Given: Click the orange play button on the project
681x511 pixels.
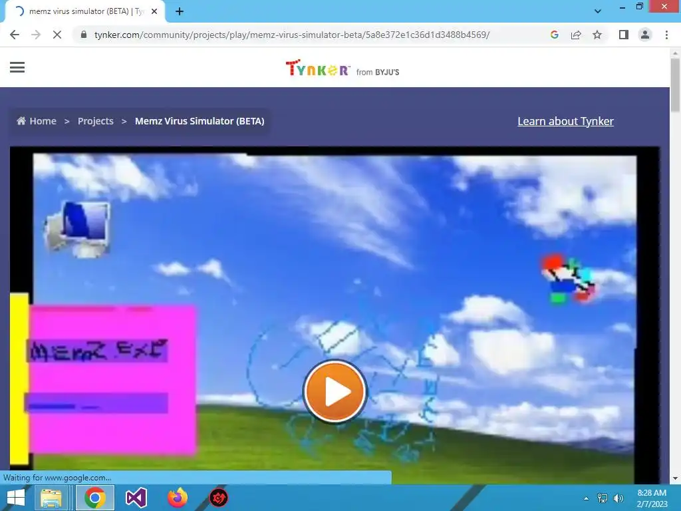Looking at the screenshot, I should [x=335, y=391].
